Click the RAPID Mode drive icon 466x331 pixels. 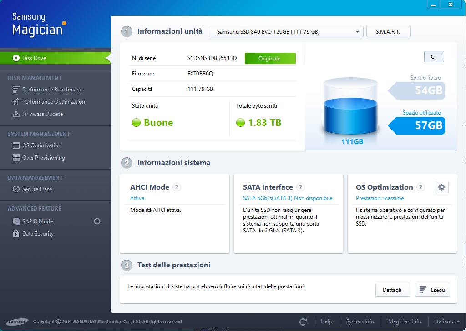16,221
